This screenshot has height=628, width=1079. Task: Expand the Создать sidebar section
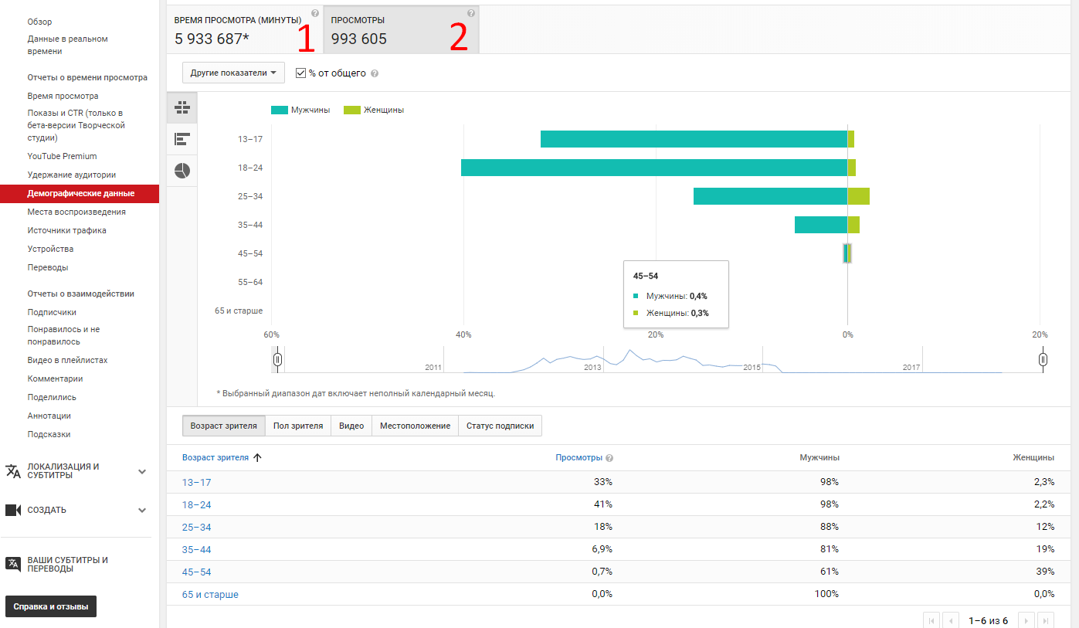[142, 510]
